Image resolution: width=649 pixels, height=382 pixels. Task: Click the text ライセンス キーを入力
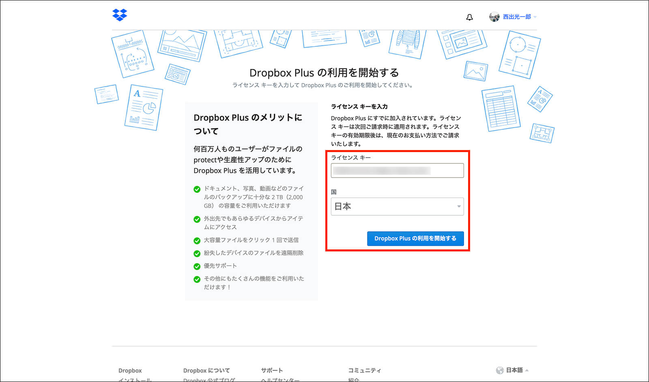click(359, 106)
